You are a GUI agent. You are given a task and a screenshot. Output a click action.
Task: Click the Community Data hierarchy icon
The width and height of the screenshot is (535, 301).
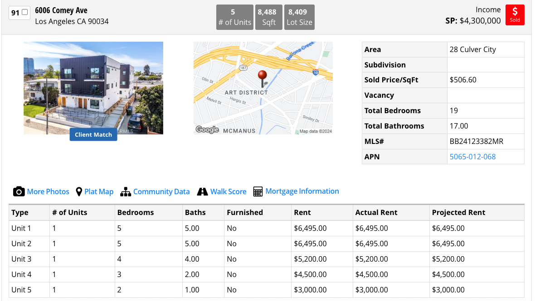tap(126, 192)
